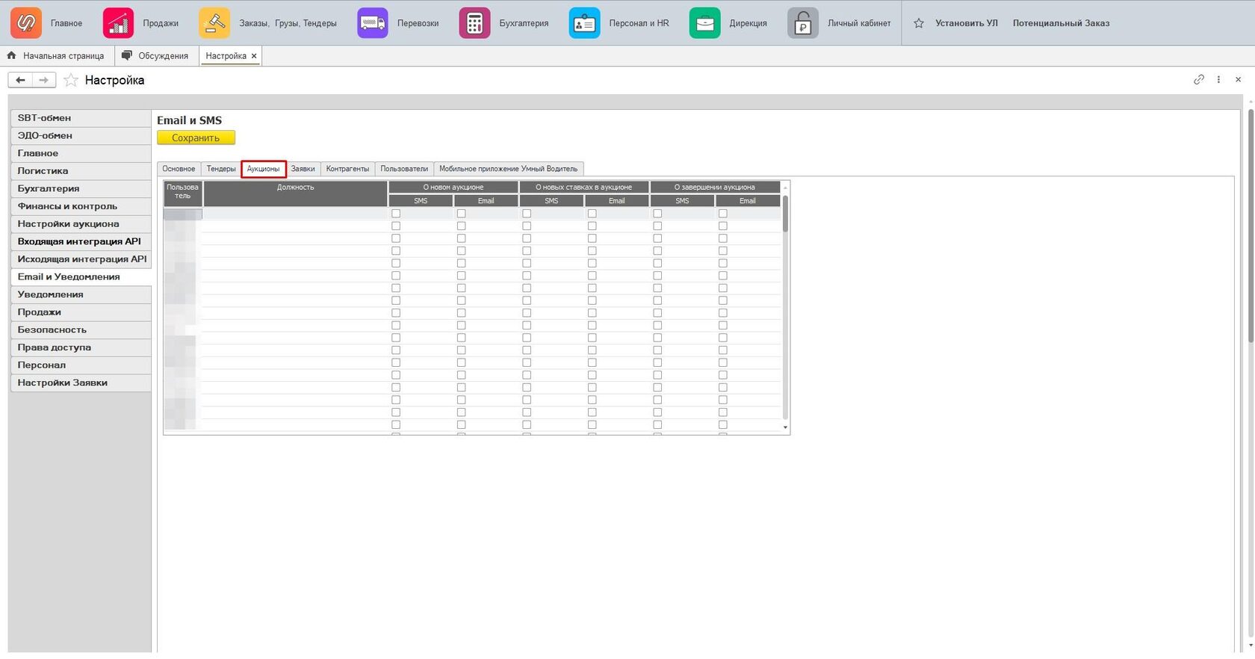
Task: Tick second-row Email under О завершении аукциона
Action: pos(722,226)
